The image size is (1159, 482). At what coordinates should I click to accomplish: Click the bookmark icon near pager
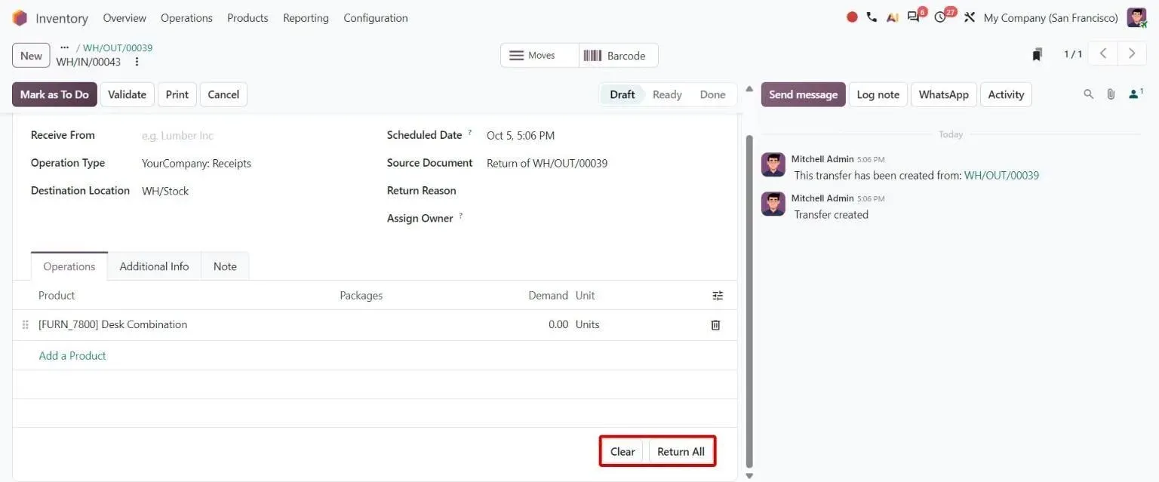click(x=1038, y=54)
